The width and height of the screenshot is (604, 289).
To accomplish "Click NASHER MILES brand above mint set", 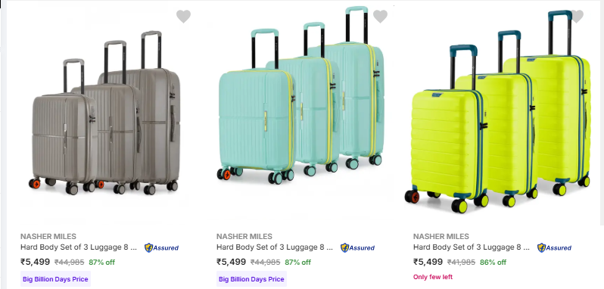I will pos(244,236).
